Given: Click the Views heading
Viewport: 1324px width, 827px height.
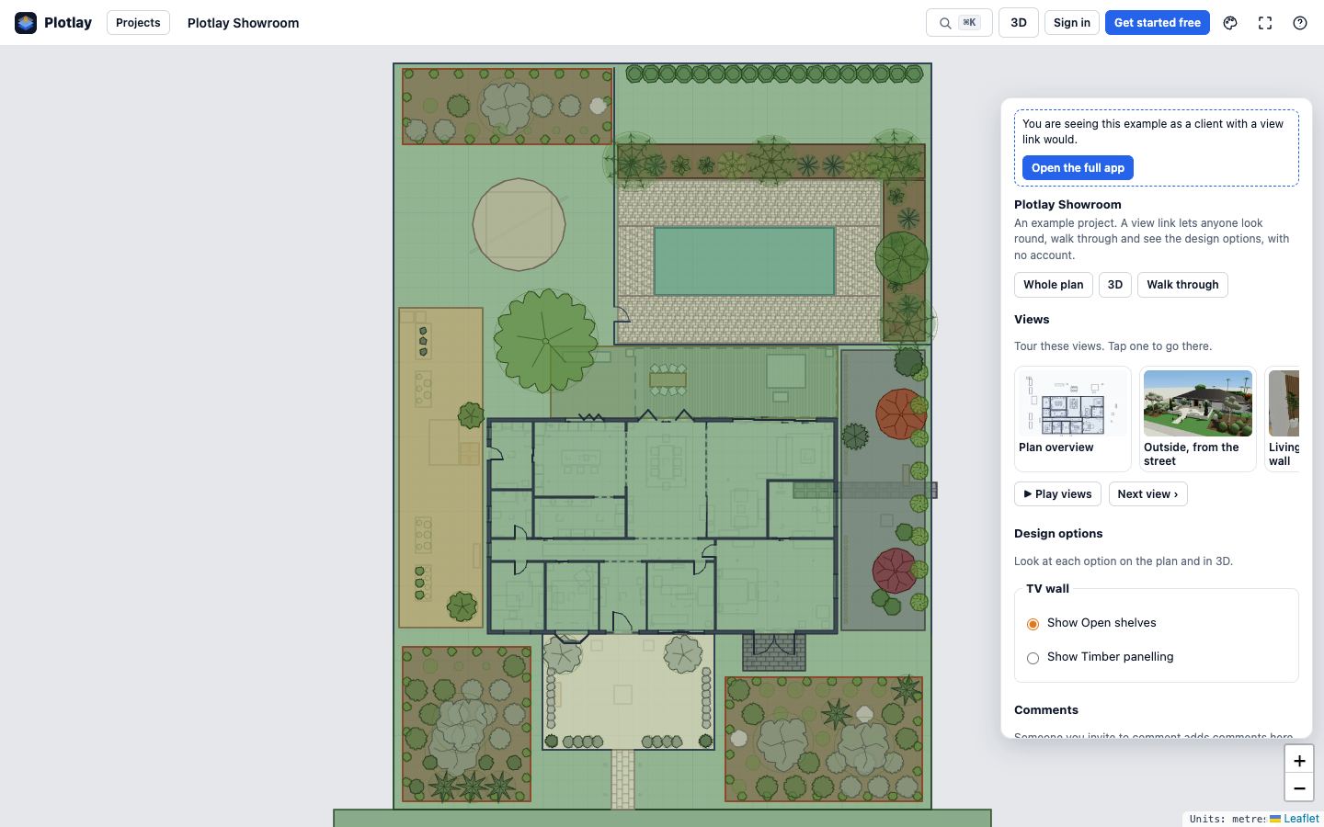Looking at the screenshot, I should coord(1032,320).
